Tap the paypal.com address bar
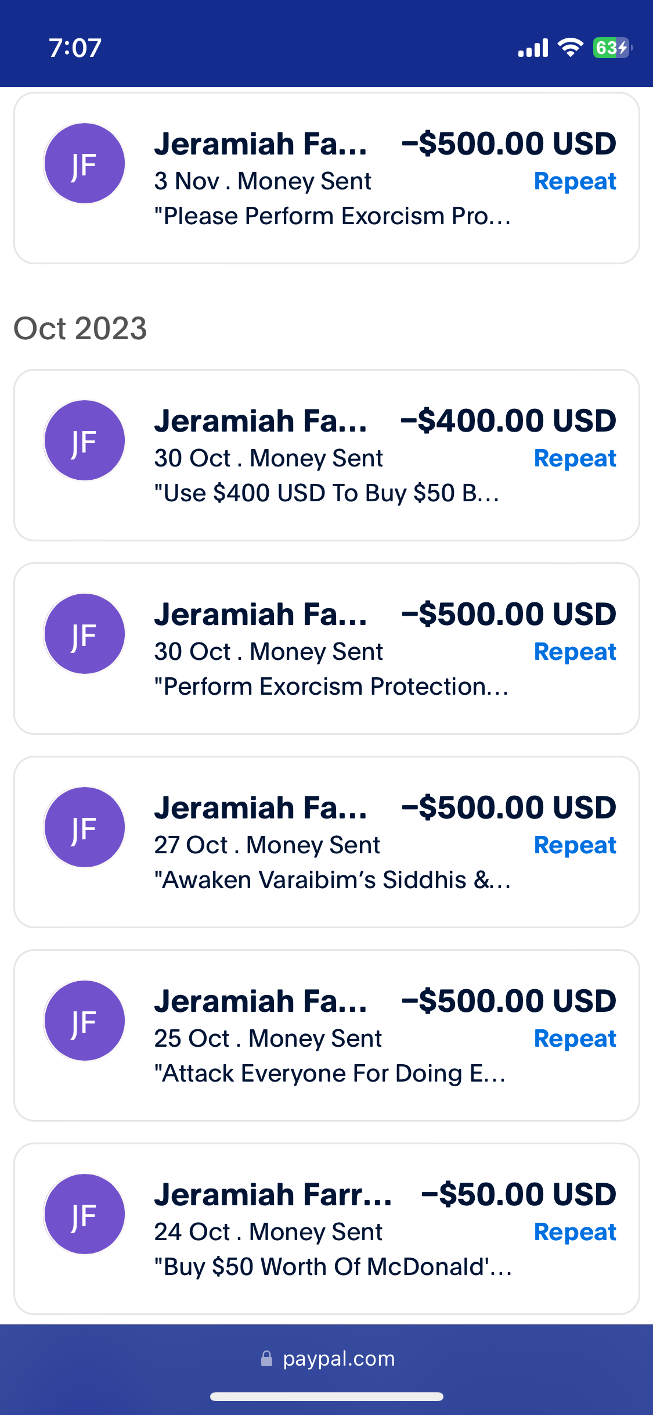 [327, 1359]
